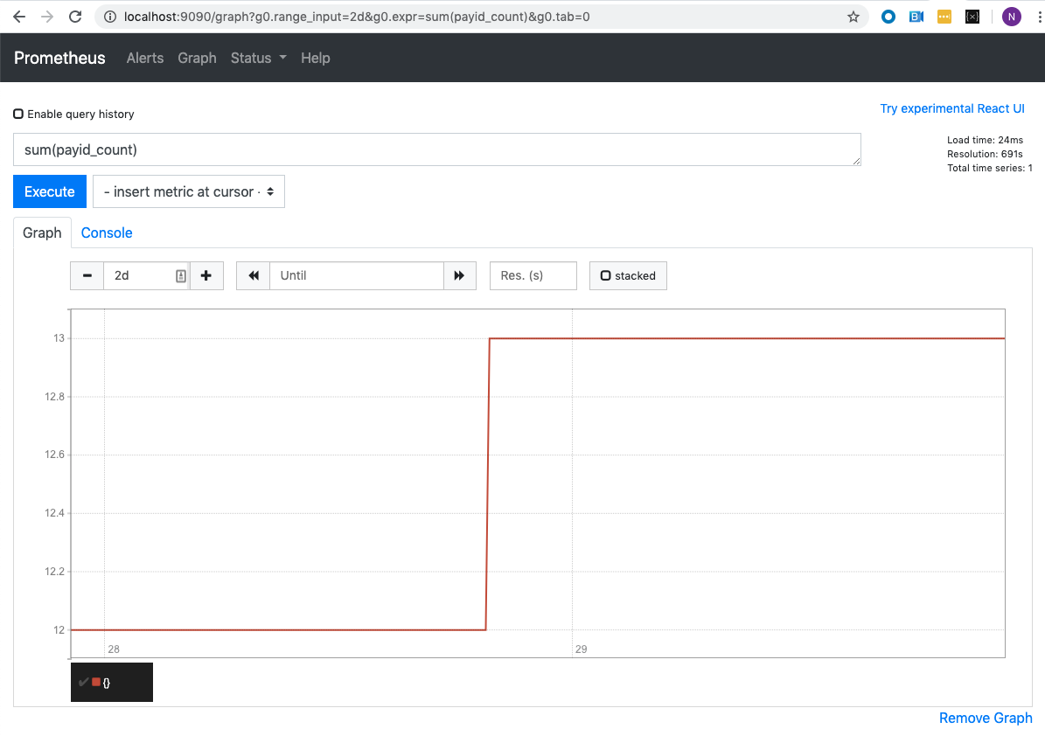Viewport: 1045px width, 736px height.
Task: Switch to the Console tab
Action: (106, 233)
